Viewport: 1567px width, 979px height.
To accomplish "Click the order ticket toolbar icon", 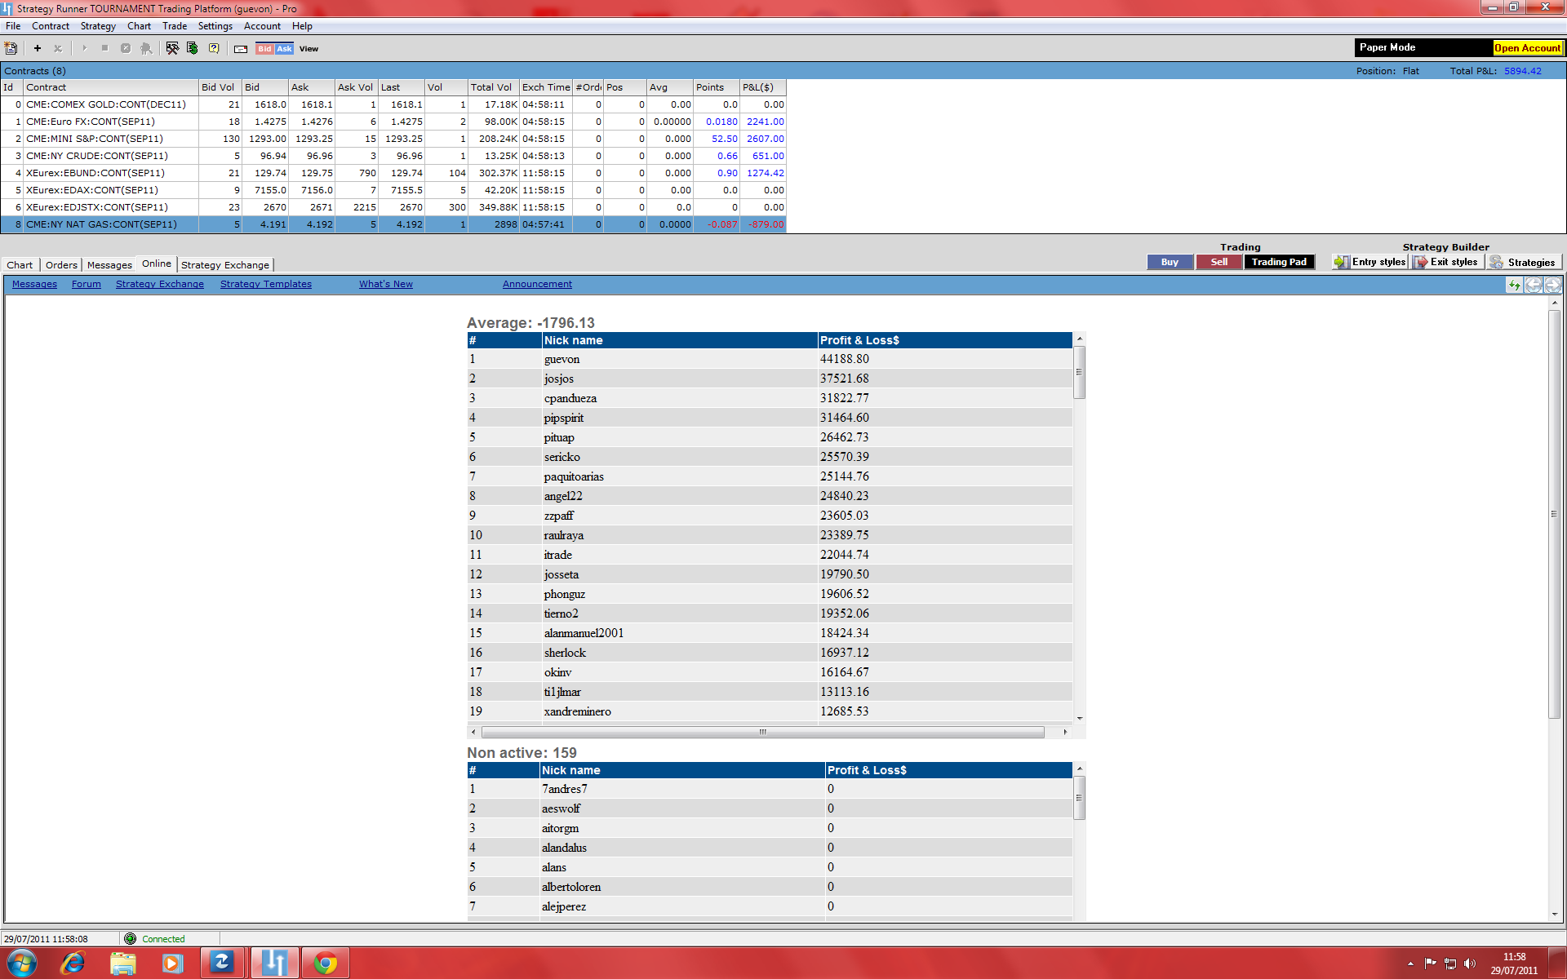I will 241,49.
